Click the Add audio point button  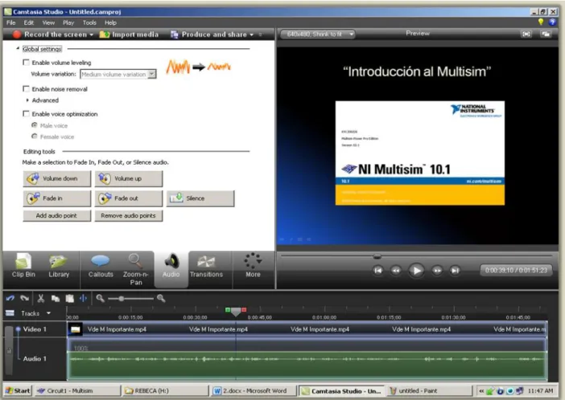tap(56, 216)
